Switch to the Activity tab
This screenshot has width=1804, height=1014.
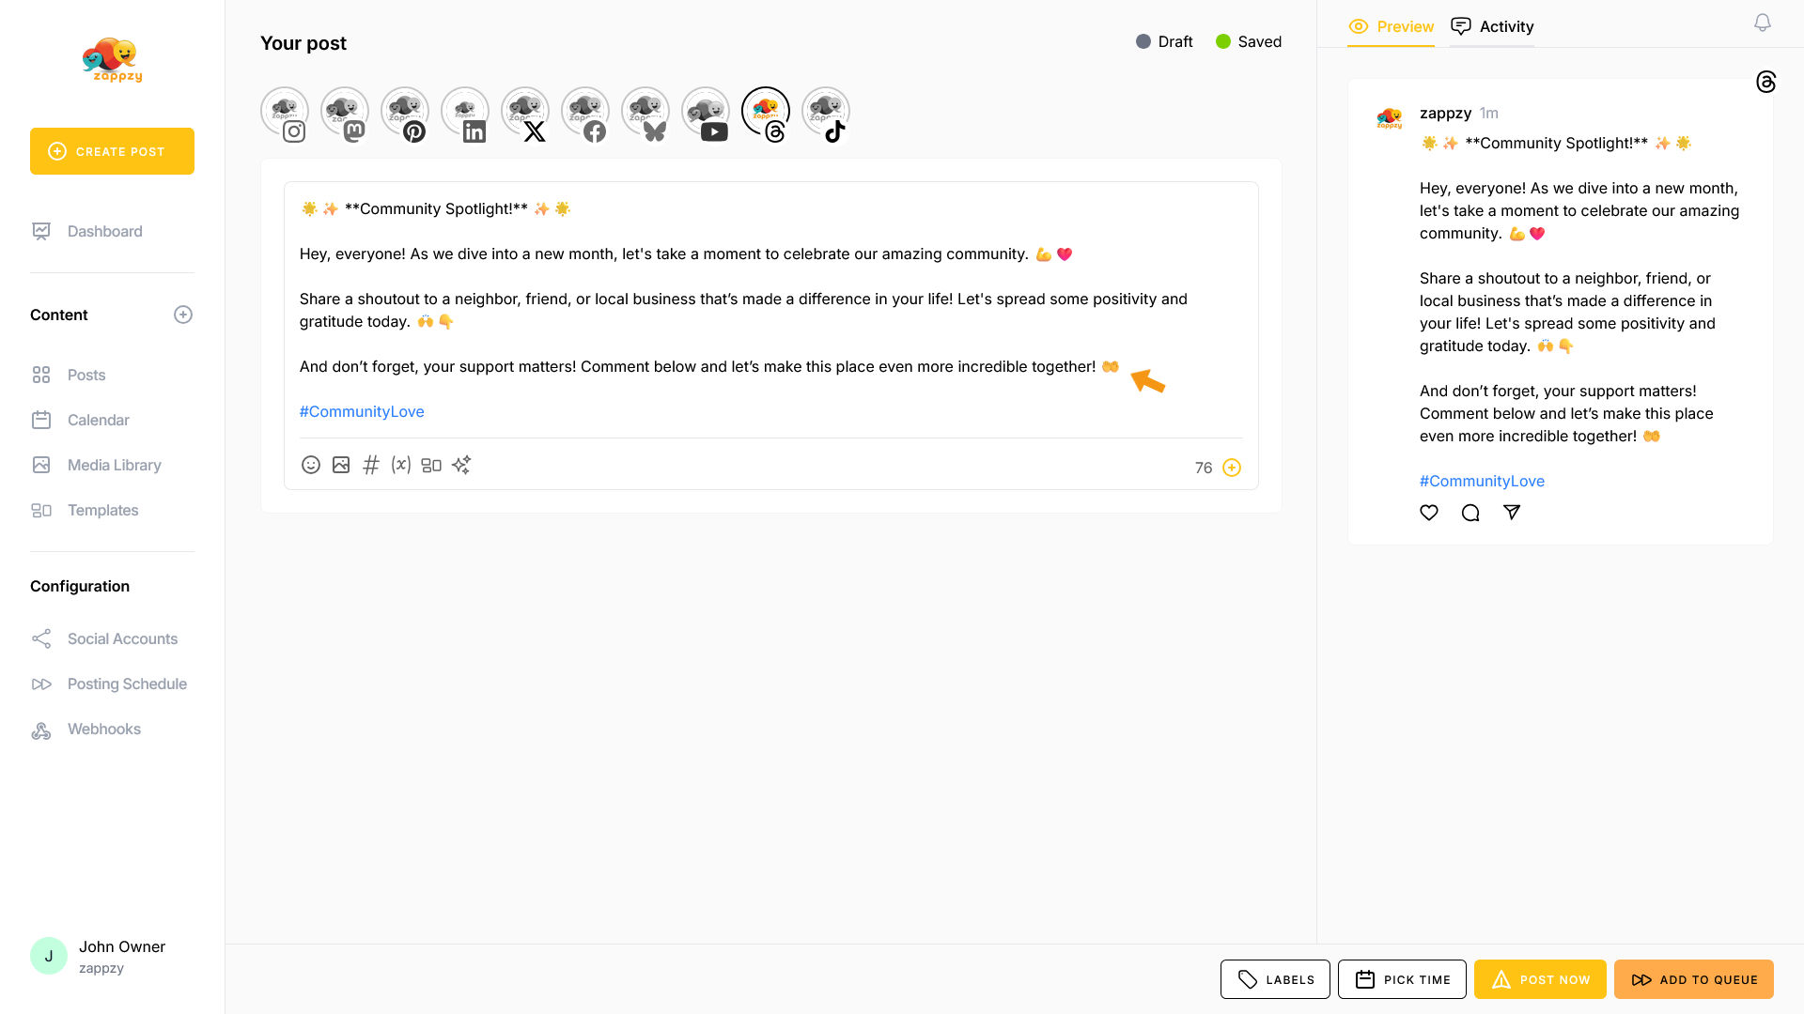[1492, 26]
